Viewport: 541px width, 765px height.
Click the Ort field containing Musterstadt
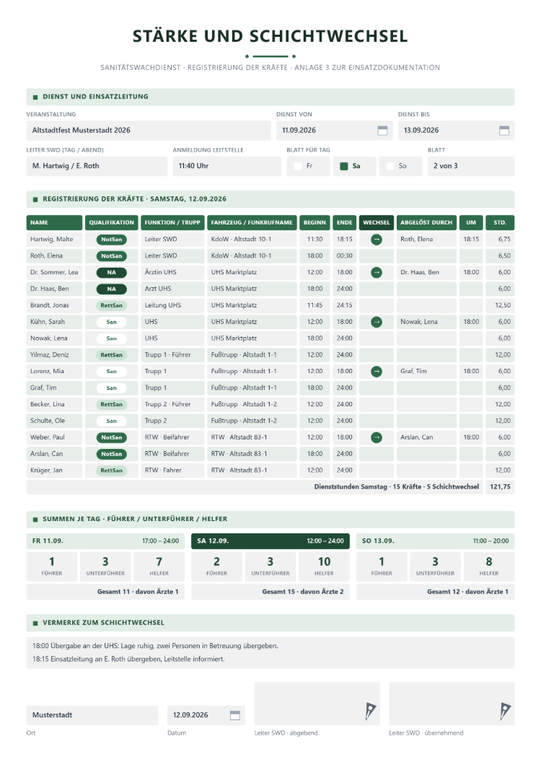(92, 715)
